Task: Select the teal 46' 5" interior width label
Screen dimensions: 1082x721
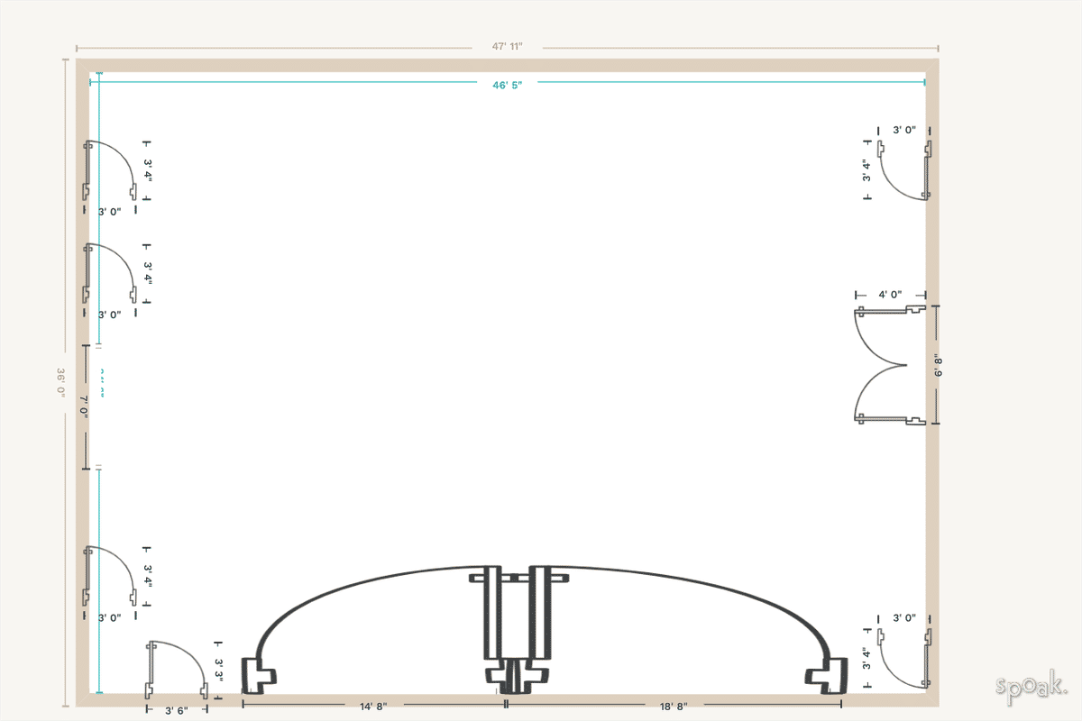Action: pyautogui.click(x=508, y=84)
